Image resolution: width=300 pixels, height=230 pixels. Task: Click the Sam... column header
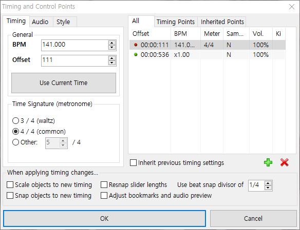click(x=236, y=34)
